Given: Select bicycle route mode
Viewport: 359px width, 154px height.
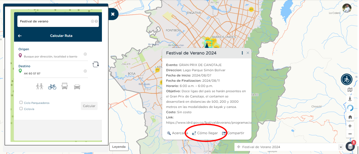Looking at the screenshot, I should 52,87.
